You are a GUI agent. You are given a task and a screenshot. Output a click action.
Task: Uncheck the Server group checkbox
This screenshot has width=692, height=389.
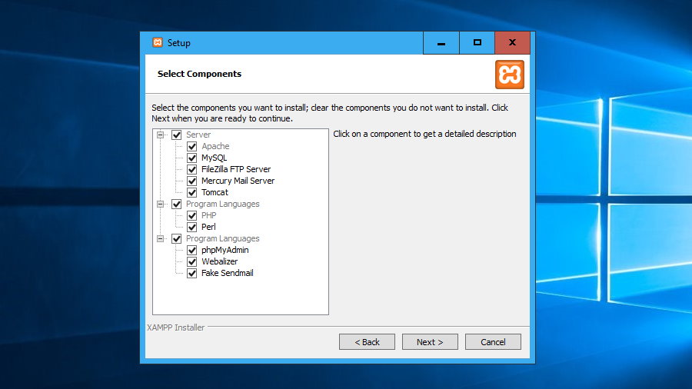[177, 135]
